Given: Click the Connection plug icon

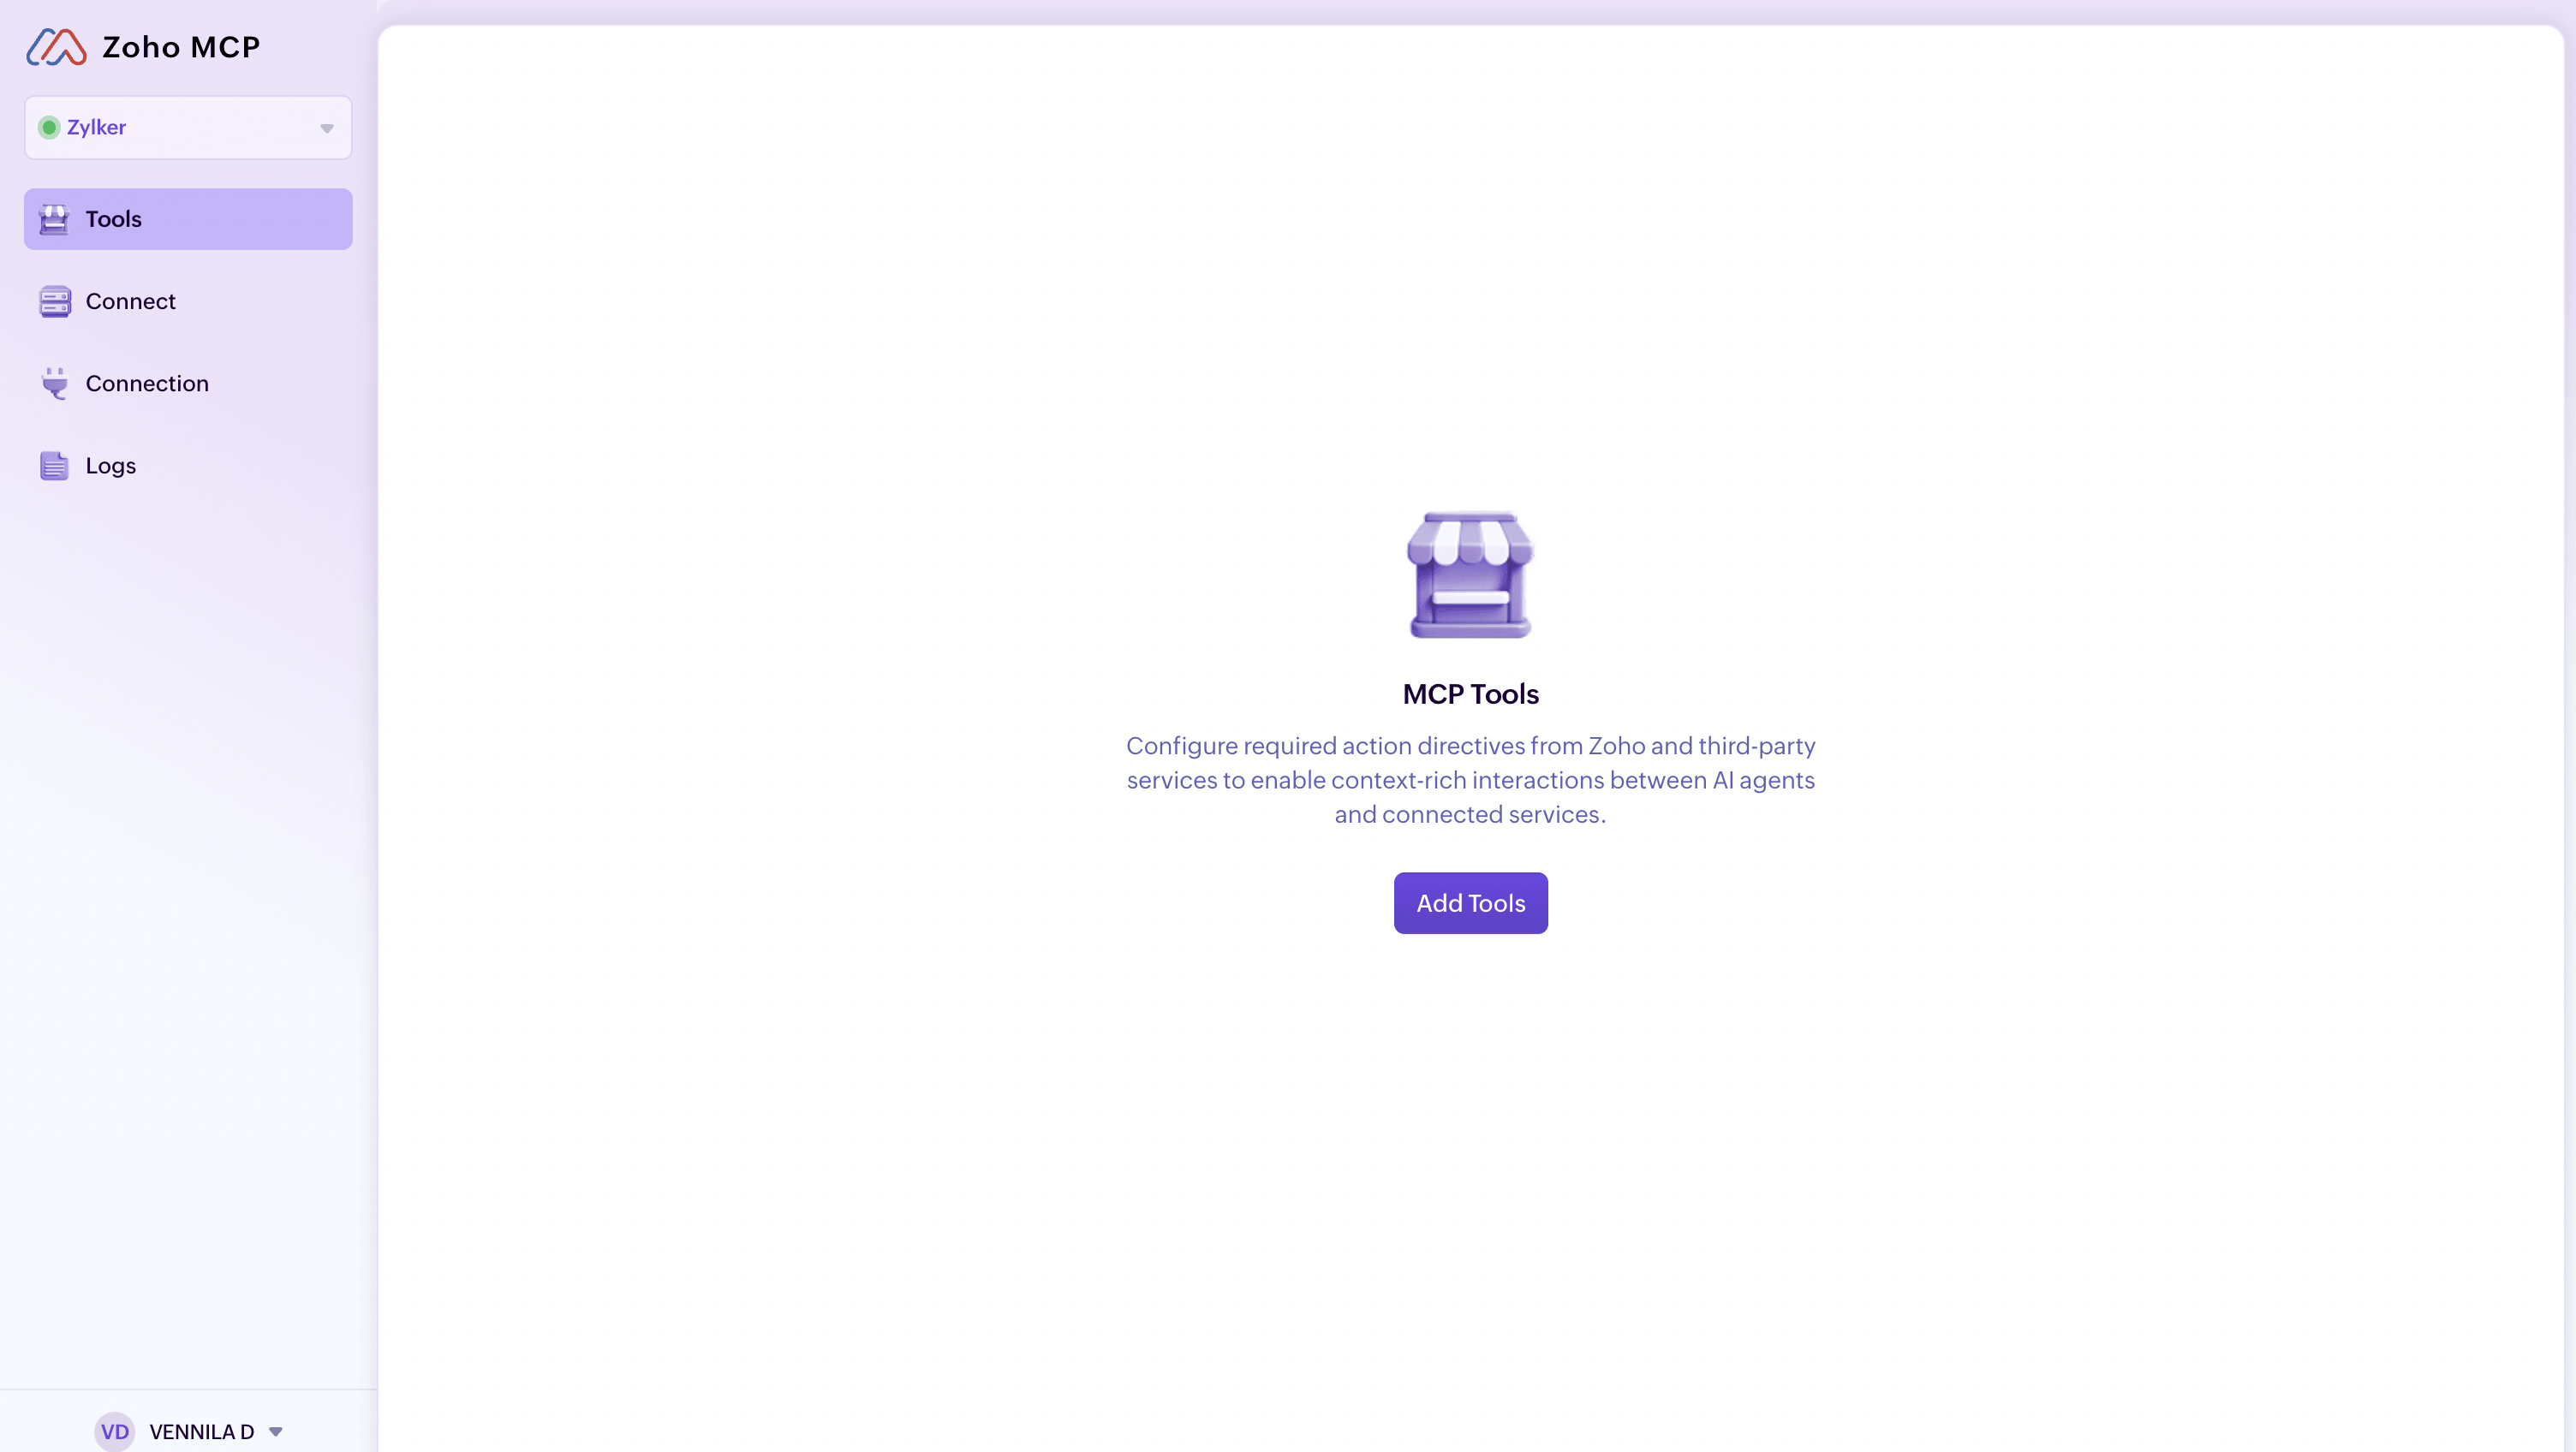Looking at the screenshot, I should 54,383.
